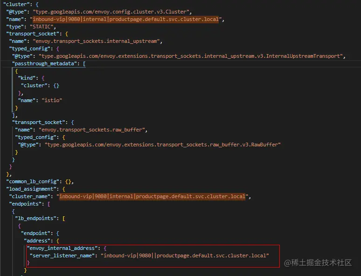Select the "istio" name value
This screenshot has height=276, width=361.
coord(52,100)
